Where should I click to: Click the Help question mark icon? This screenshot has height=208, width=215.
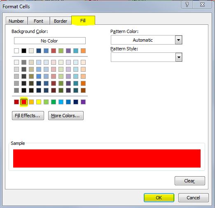coord(187,5)
